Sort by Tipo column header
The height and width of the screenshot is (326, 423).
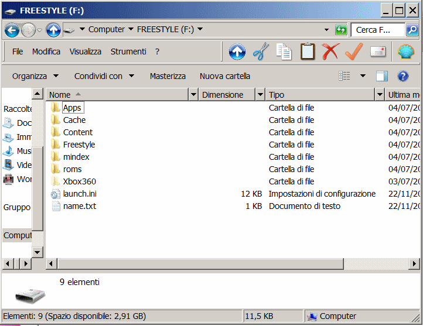(320, 95)
